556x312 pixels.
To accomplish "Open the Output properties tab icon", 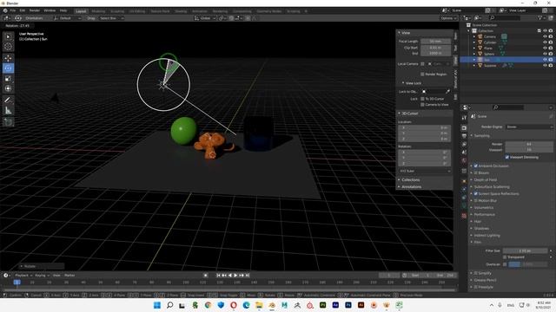I will 464,136.
